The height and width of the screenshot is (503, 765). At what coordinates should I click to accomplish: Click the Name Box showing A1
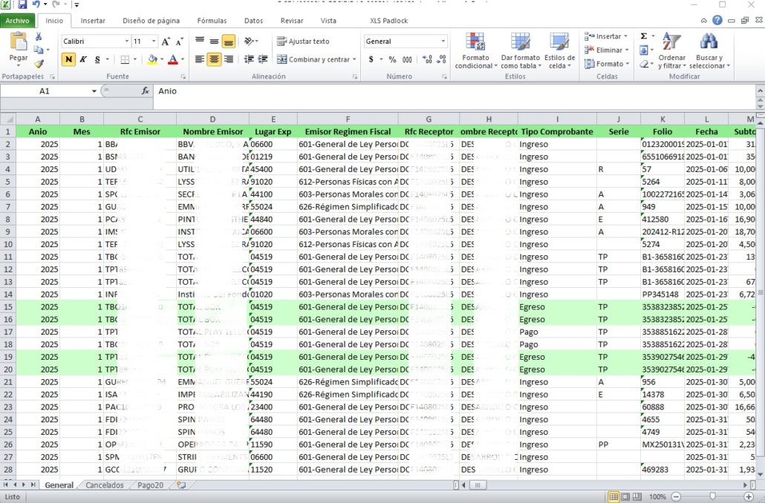click(x=45, y=91)
